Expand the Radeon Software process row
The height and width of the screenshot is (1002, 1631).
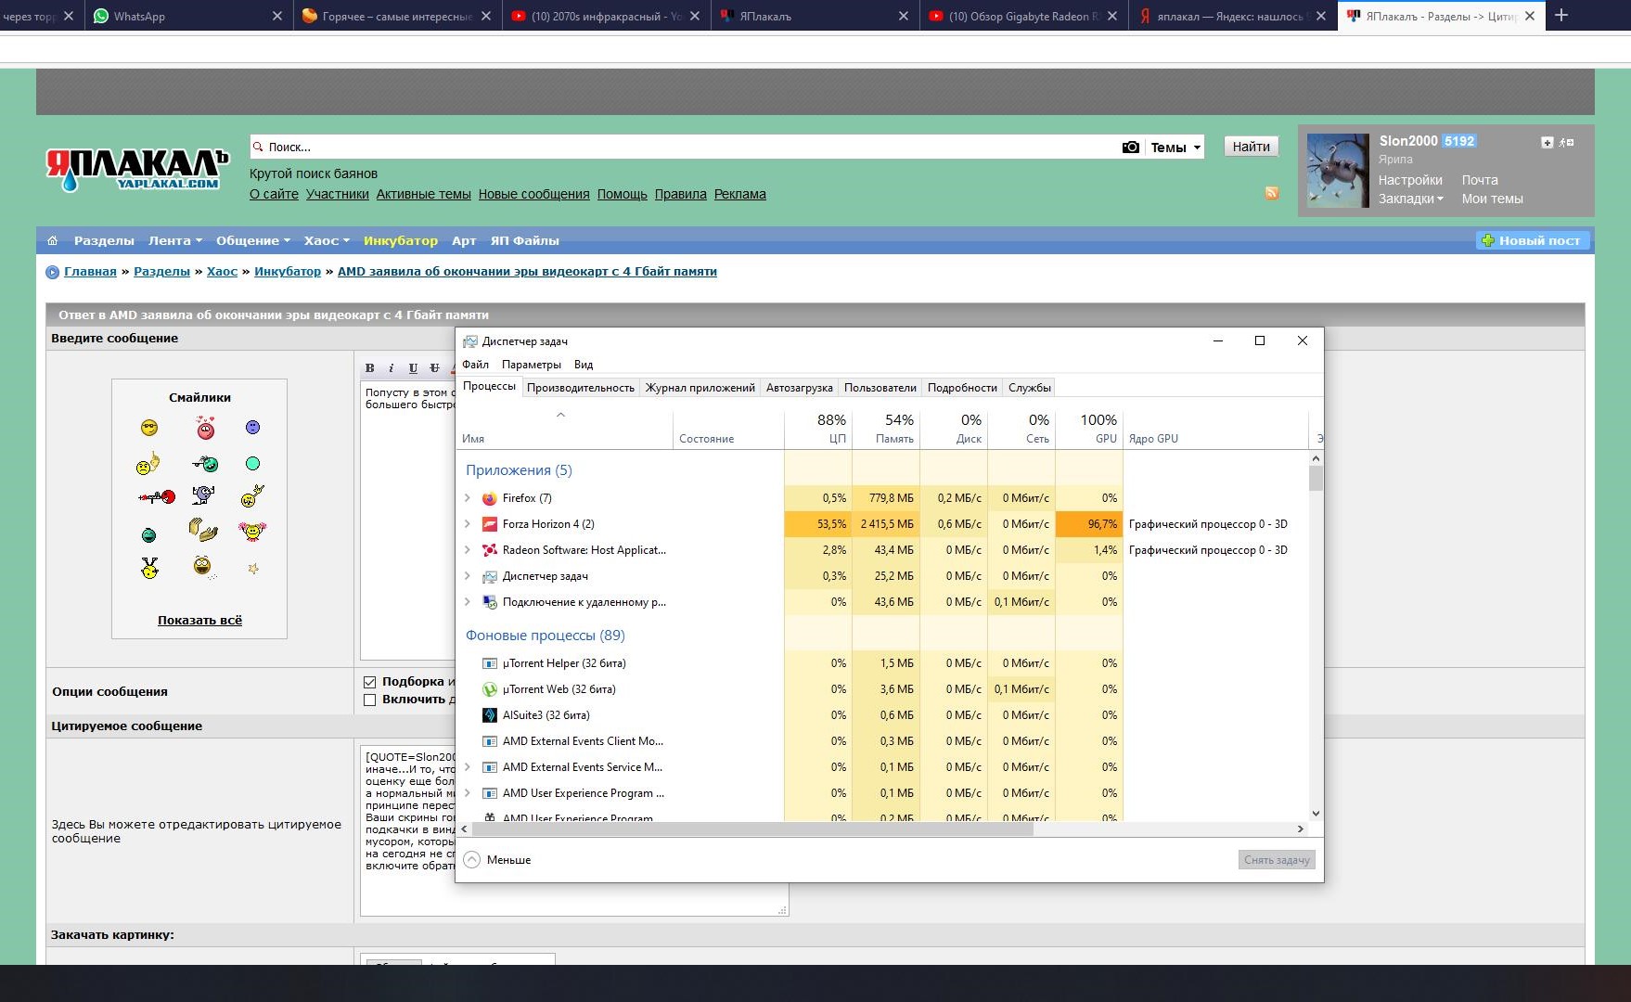[468, 550]
